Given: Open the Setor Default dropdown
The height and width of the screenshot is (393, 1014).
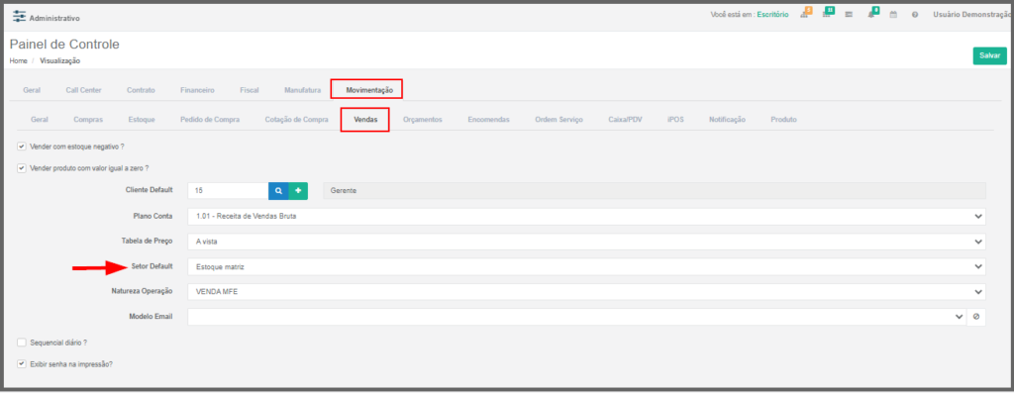Looking at the screenshot, I should coord(586,266).
